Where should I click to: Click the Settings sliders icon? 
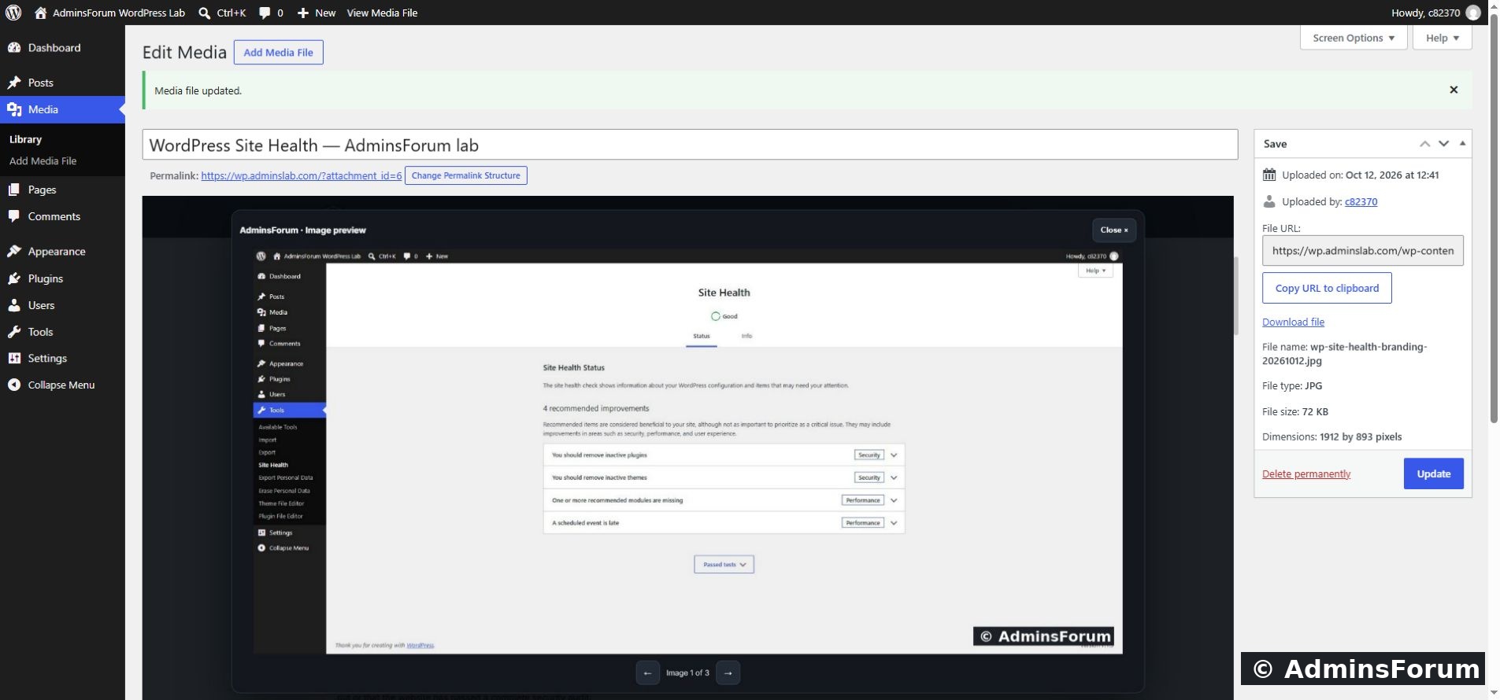[x=14, y=359]
